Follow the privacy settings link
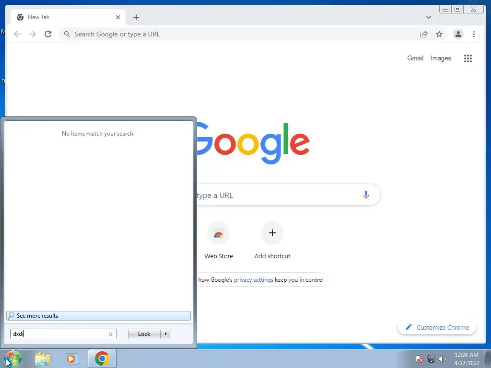The image size is (491, 368). click(x=253, y=280)
